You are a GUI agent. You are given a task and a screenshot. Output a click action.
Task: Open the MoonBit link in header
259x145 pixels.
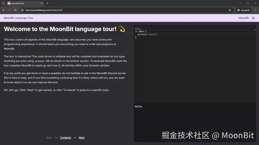click(243, 18)
